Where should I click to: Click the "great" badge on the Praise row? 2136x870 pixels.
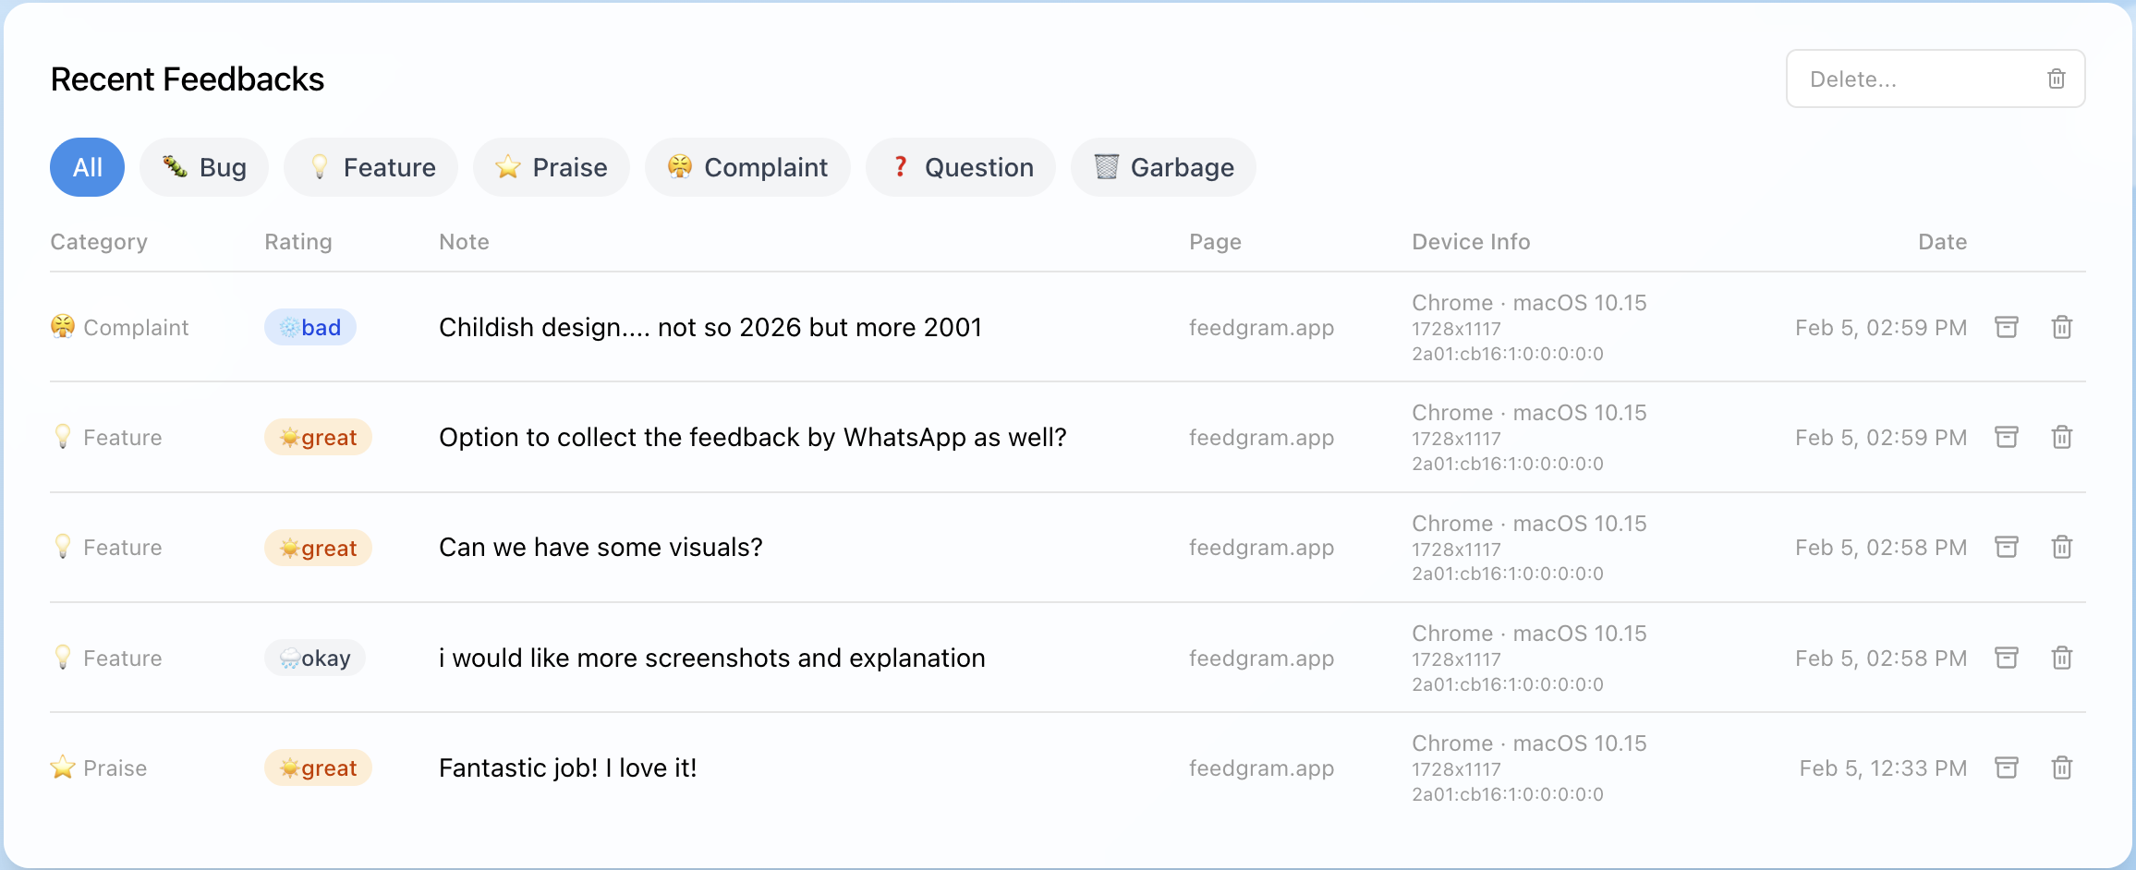[318, 767]
